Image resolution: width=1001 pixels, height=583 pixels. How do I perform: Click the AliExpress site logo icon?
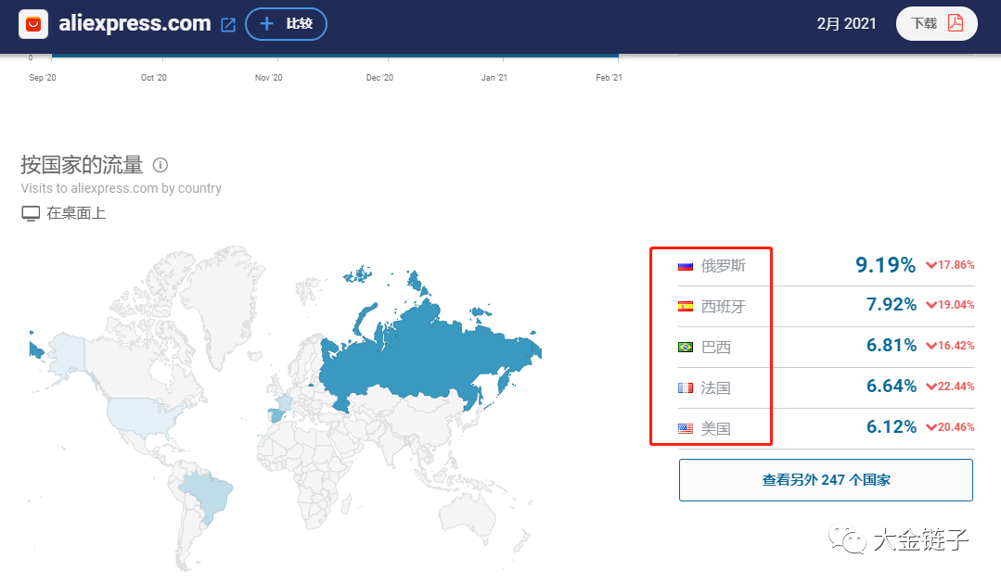pos(33,24)
